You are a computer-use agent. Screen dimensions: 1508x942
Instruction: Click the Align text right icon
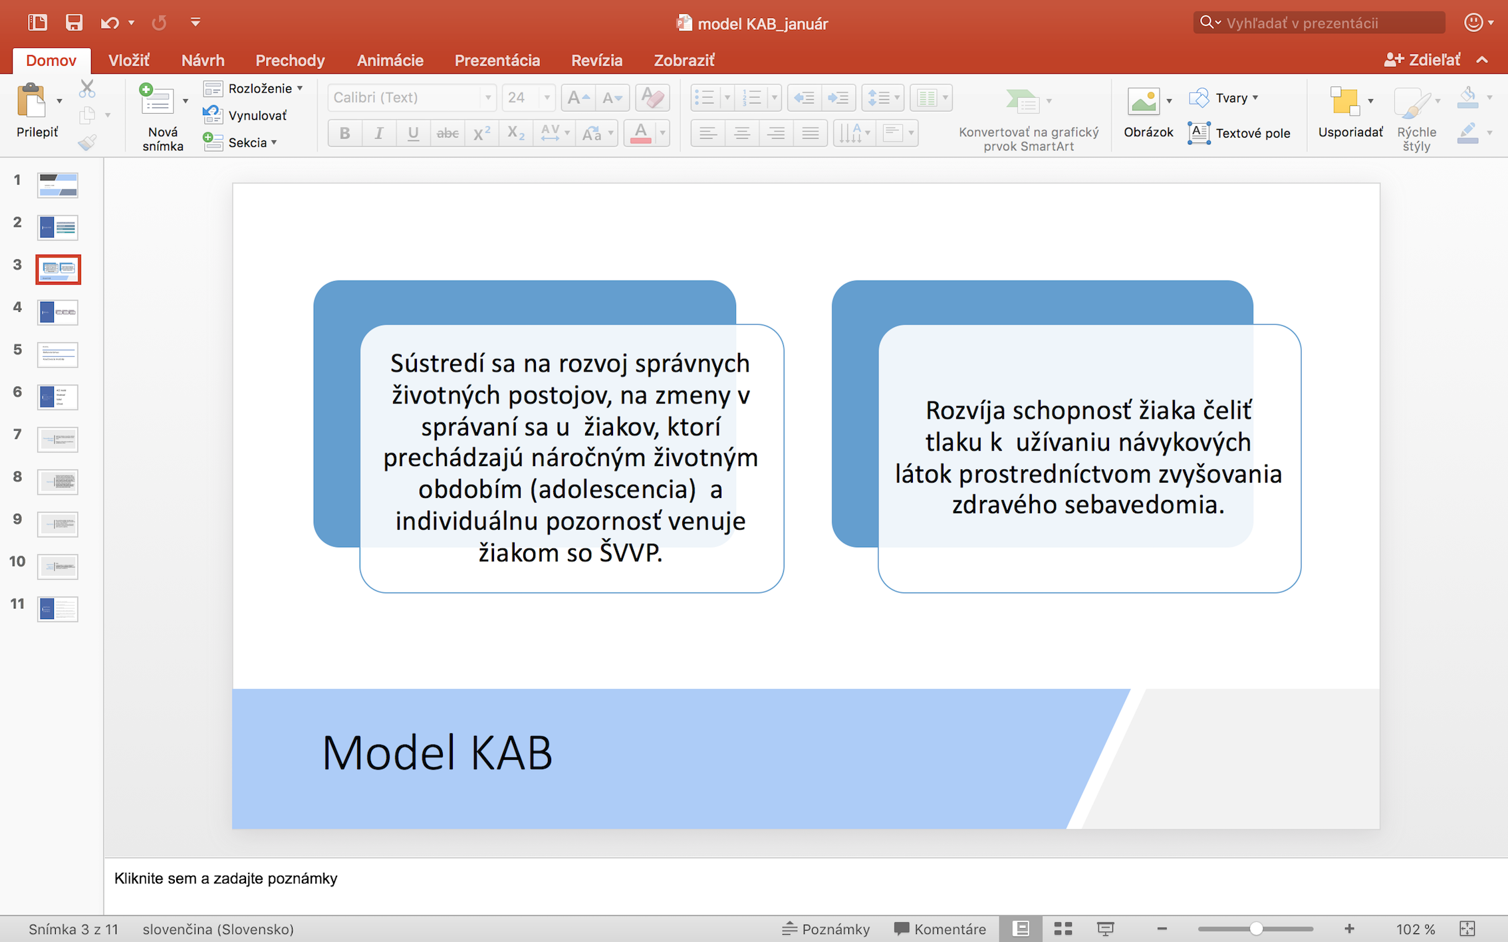pos(776,133)
